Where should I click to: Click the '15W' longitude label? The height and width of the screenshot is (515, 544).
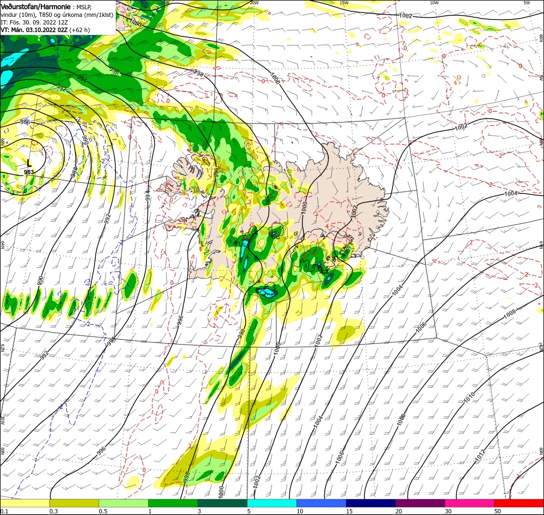pyautogui.click(x=344, y=3)
